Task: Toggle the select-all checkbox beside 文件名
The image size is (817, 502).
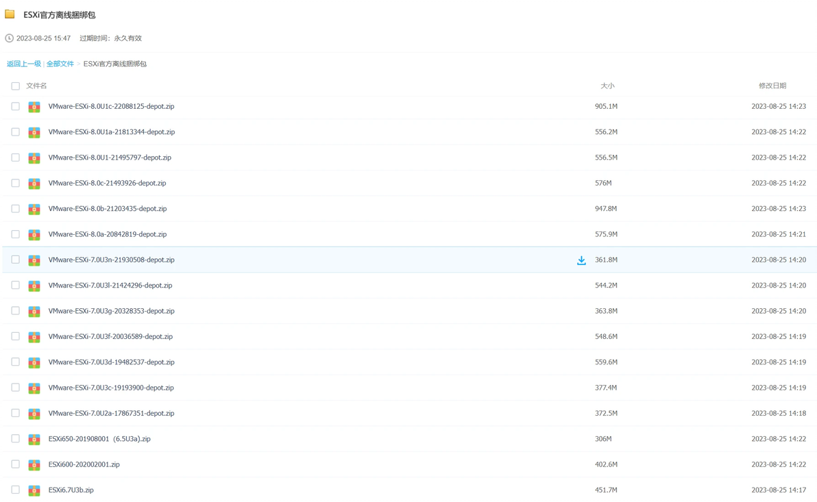Action: (16, 86)
